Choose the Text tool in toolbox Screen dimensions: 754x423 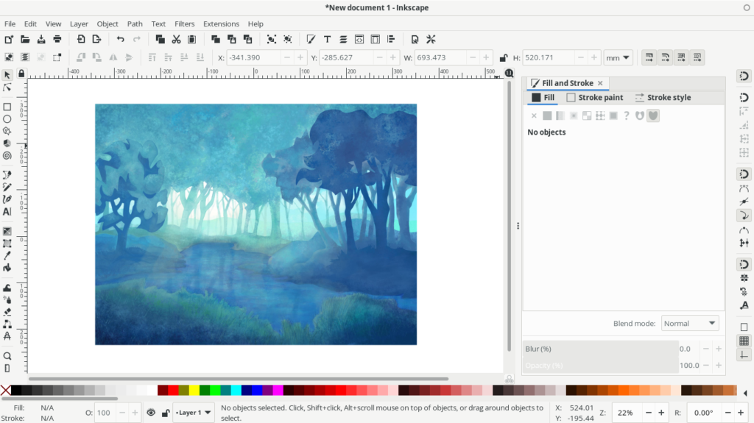(7, 211)
